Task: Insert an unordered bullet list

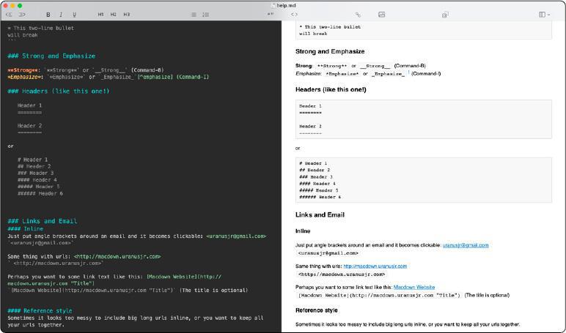Action: (x=194, y=15)
